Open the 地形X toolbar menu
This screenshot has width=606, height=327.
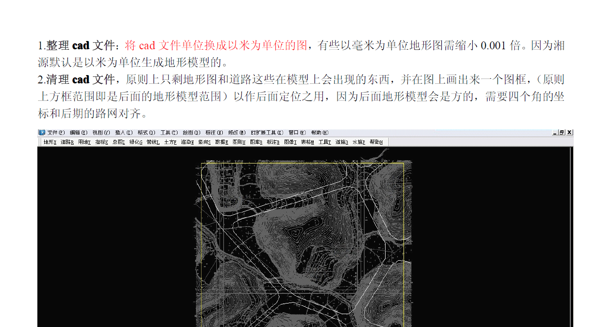50,142
